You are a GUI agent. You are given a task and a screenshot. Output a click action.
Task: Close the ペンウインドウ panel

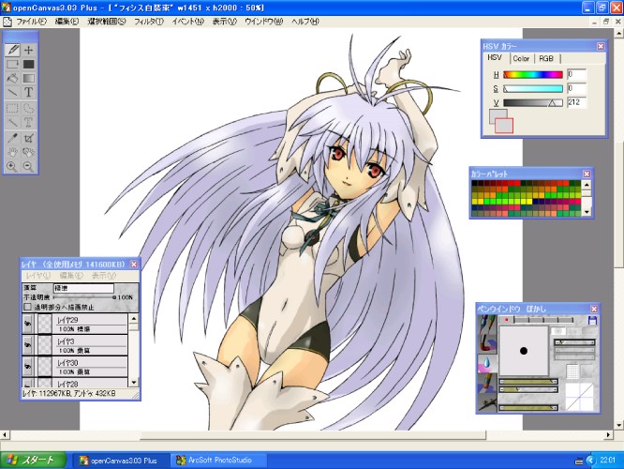pos(594,309)
